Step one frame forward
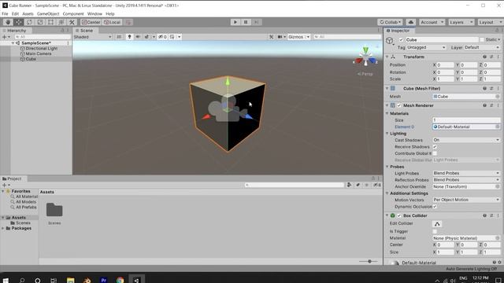This screenshot has width=504, height=283. click(x=257, y=22)
